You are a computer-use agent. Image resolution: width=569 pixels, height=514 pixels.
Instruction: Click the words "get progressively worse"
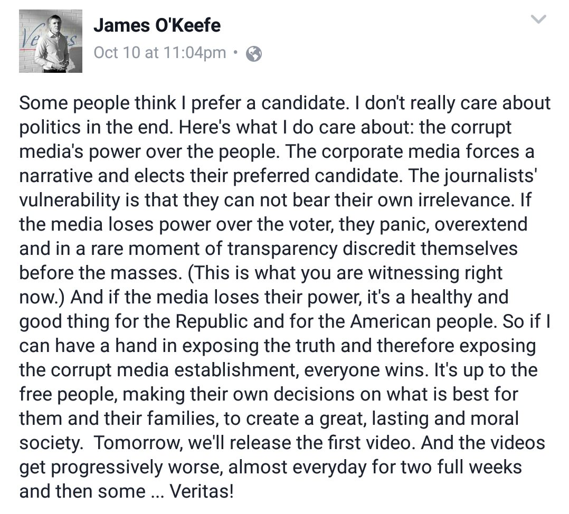(x=121, y=467)
